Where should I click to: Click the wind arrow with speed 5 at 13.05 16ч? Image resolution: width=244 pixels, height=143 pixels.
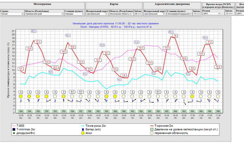click(70, 101)
